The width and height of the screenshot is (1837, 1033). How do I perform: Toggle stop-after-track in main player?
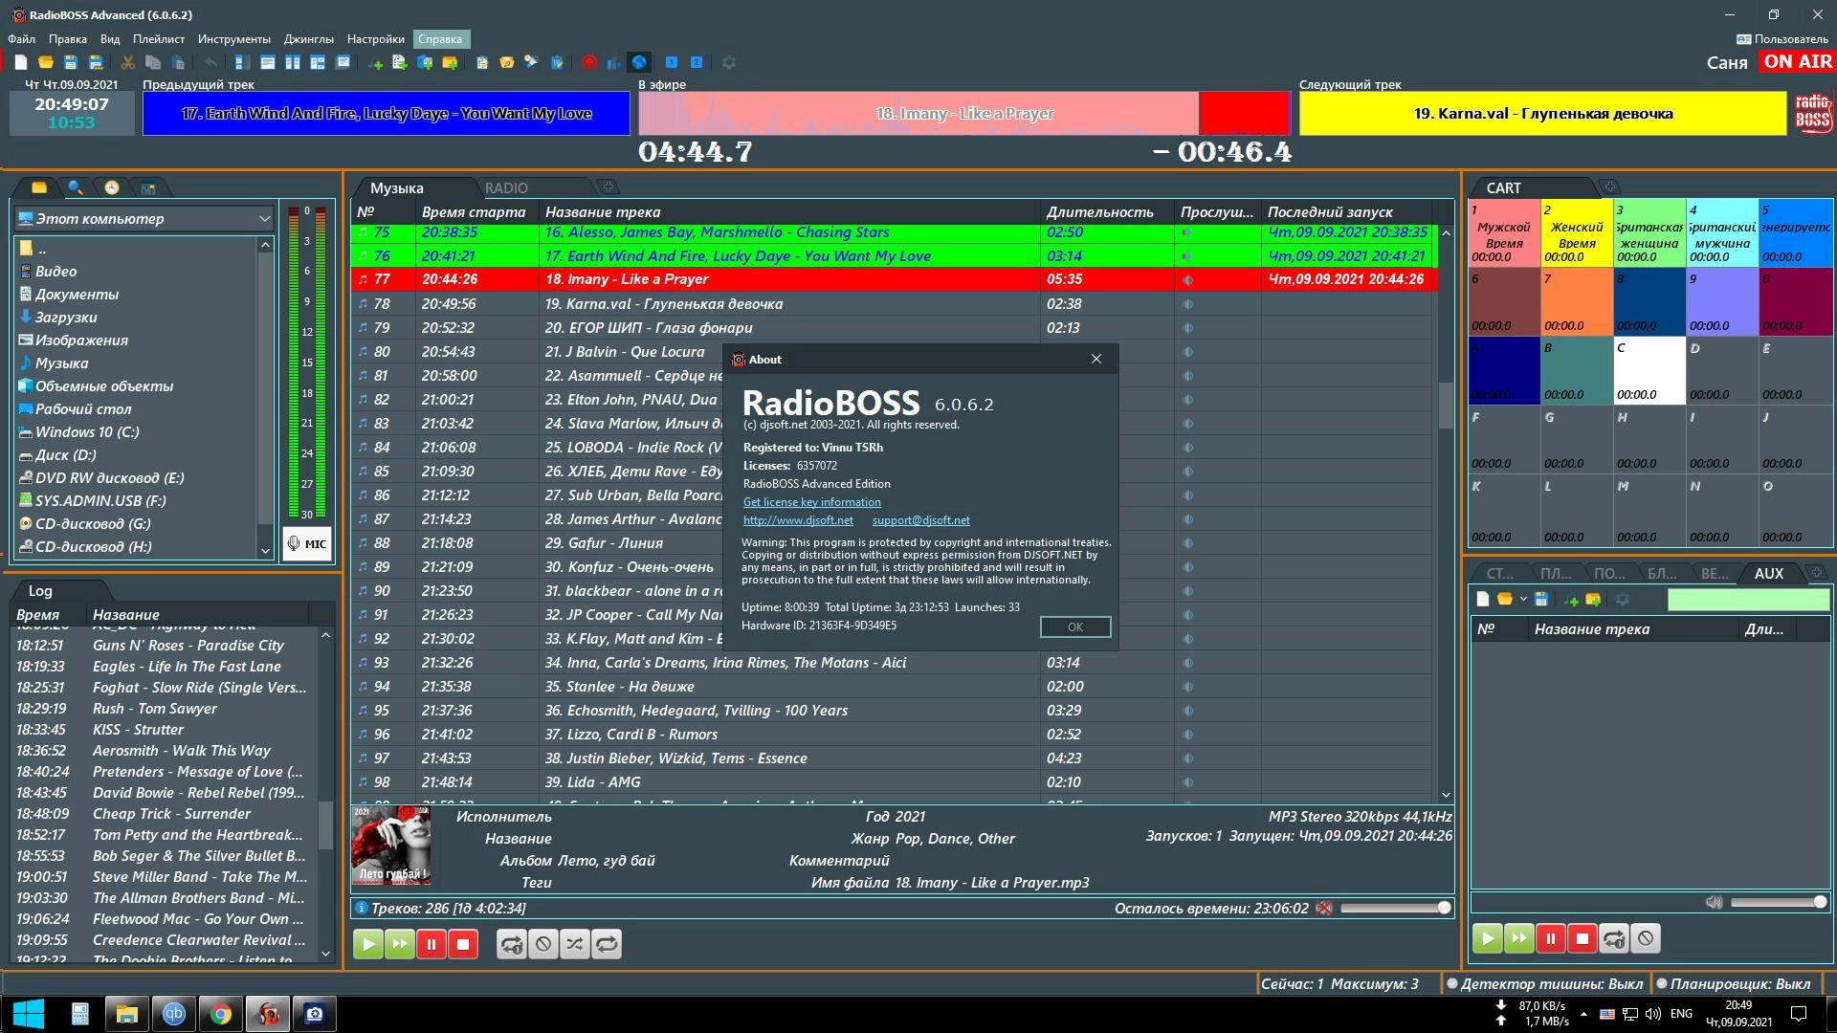(543, 944)
